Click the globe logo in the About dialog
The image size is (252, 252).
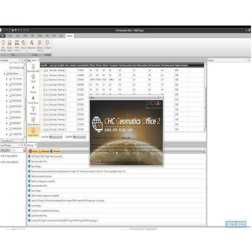click(98, 124)
